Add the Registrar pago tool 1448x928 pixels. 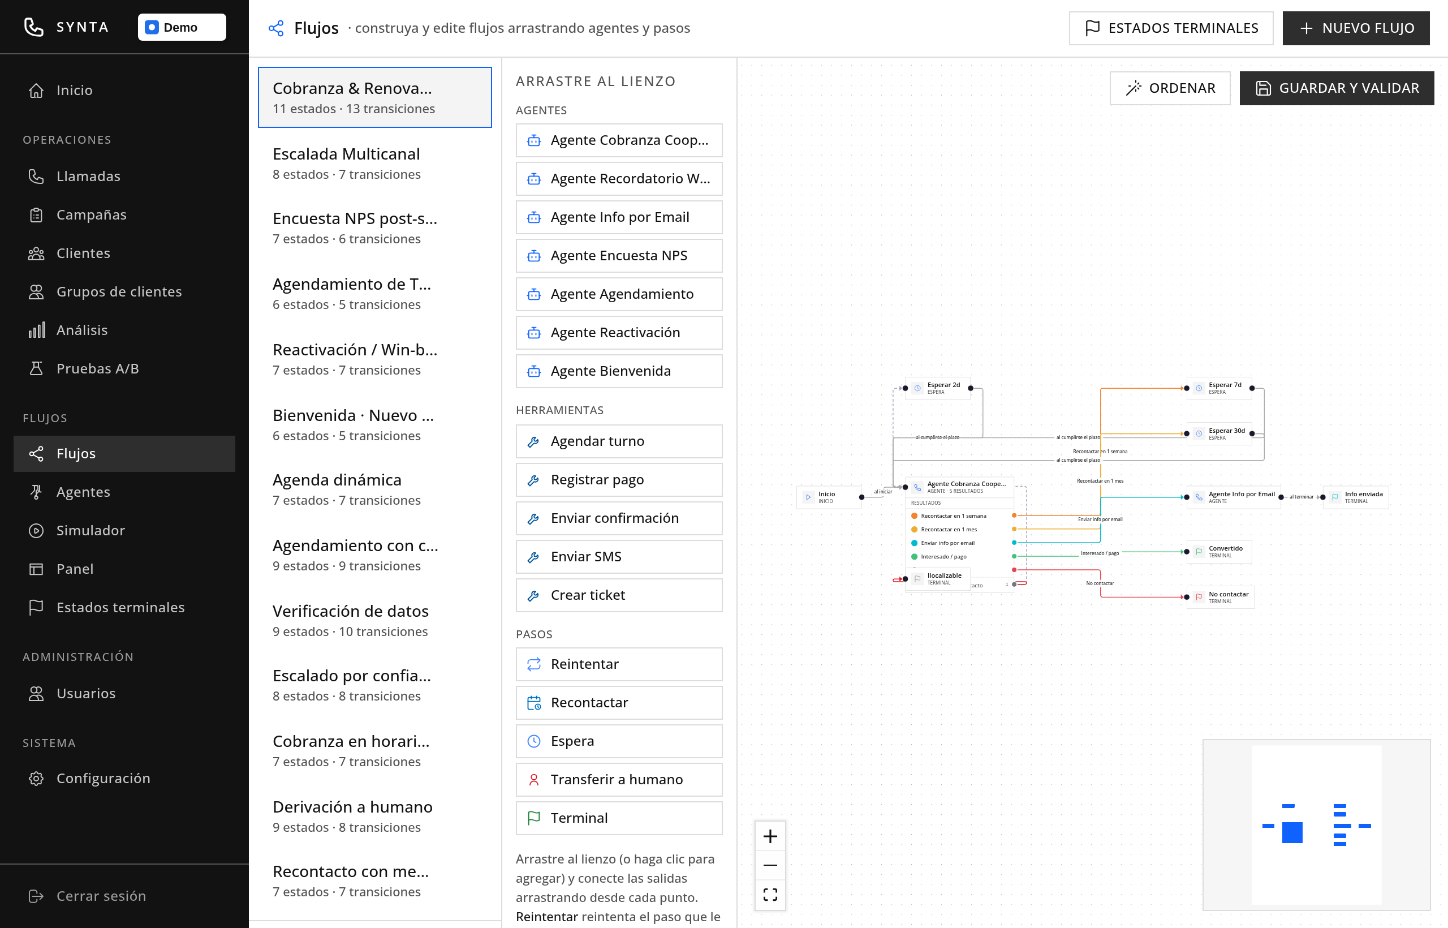click(619, 480)
